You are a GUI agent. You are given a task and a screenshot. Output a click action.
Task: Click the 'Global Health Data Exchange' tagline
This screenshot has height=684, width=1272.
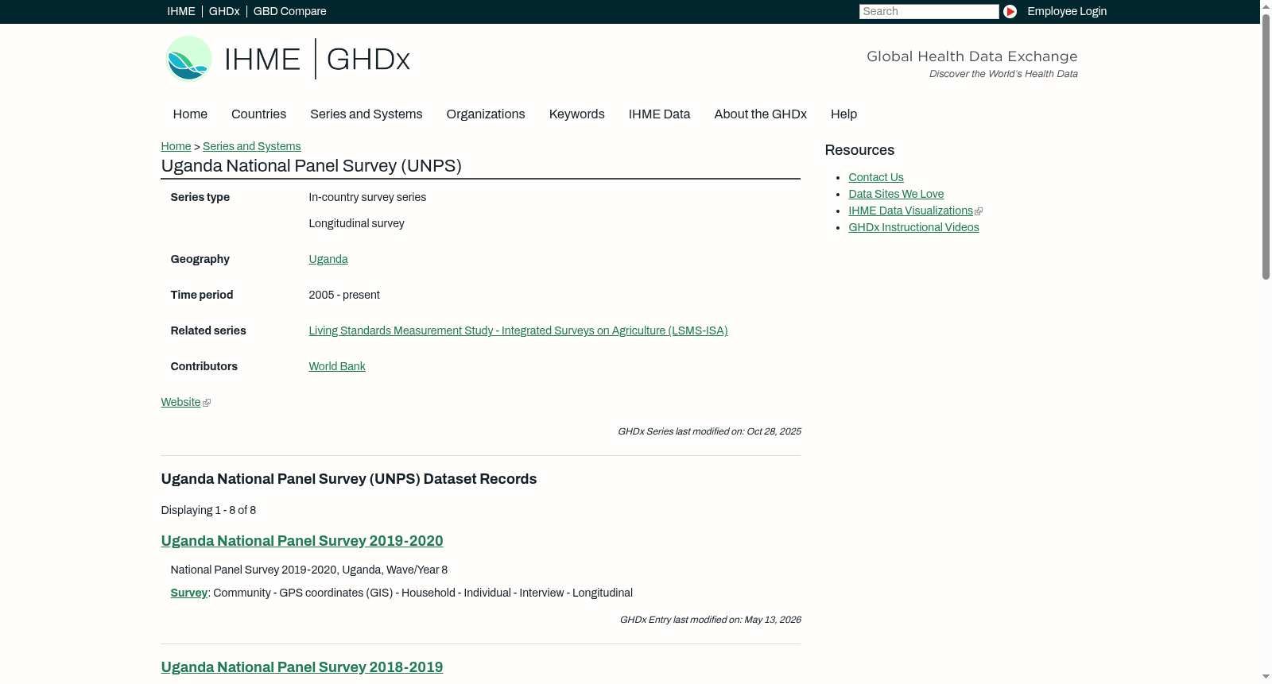coord(971,56)
